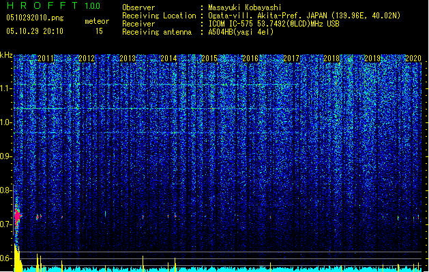
Task: Click the 2017 time marker
Action: click(x=291, y=58)
